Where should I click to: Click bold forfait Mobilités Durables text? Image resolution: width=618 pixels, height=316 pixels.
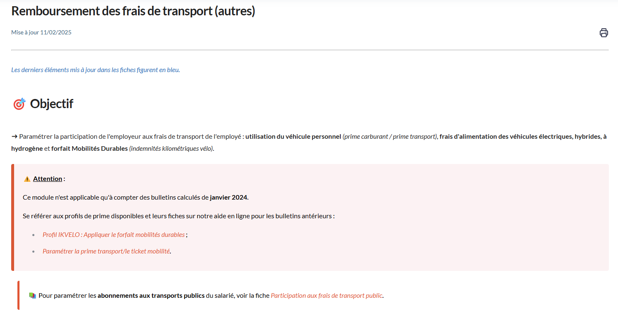tap(90, 148)
